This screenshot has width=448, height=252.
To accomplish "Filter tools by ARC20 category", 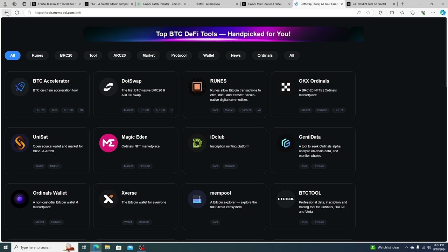I will [x=119, y=55].
